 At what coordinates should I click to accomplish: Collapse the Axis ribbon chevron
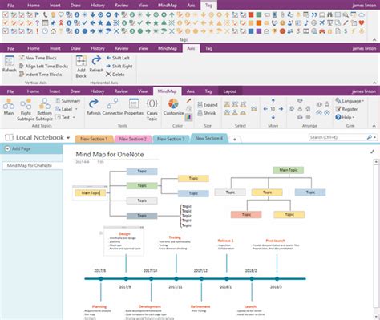374,83
